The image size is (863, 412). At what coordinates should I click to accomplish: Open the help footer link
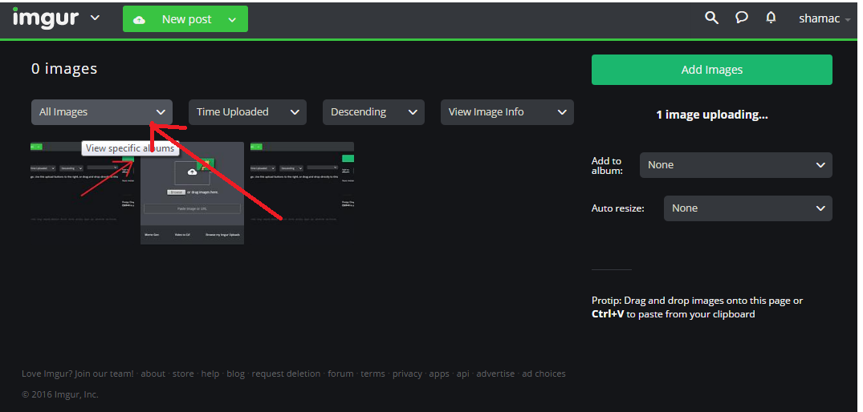click(x=210, y=374)
